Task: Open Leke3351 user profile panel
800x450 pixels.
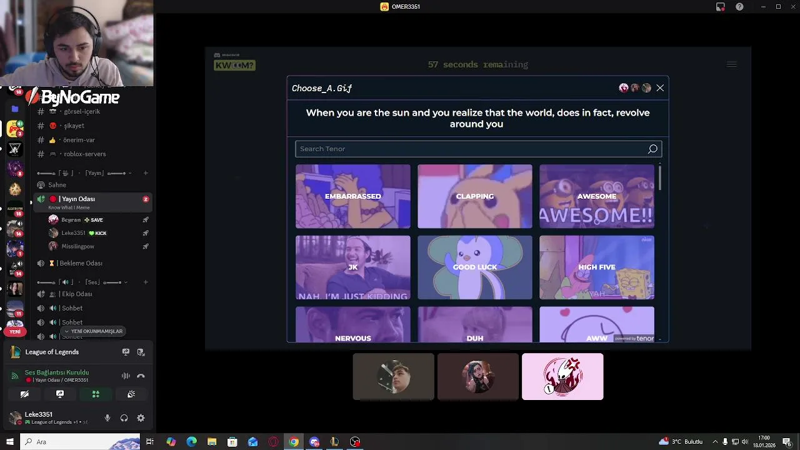Action: tap(50, 418)
